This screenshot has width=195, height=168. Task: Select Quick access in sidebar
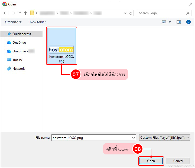click(21, 34)
